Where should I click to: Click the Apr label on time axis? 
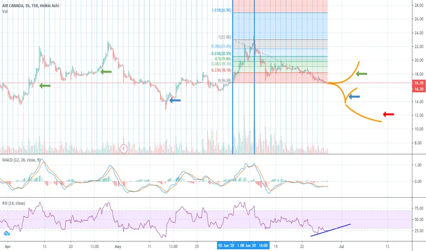point(8,246)
